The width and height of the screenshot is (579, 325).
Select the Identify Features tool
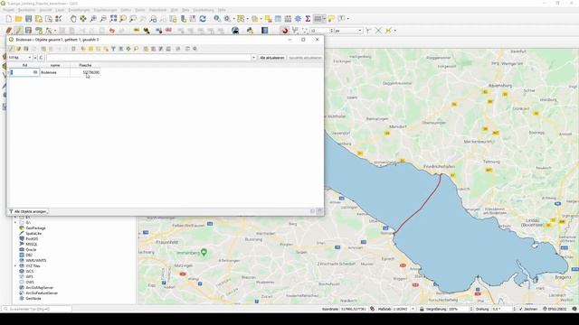[217, 19]
